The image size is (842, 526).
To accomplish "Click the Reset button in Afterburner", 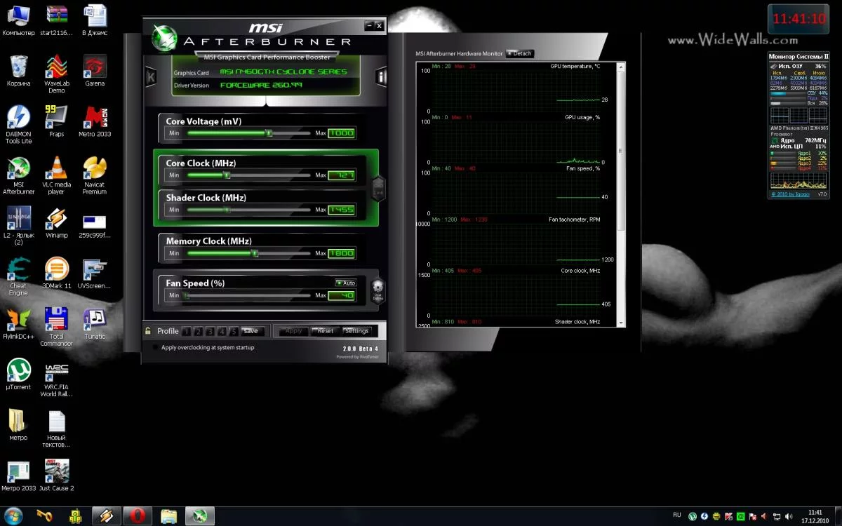I will 326,331.
